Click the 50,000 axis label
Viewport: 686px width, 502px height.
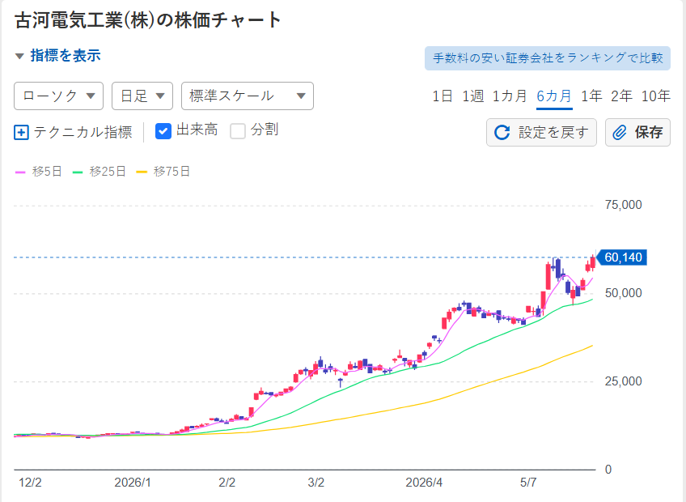coord(623,293)
